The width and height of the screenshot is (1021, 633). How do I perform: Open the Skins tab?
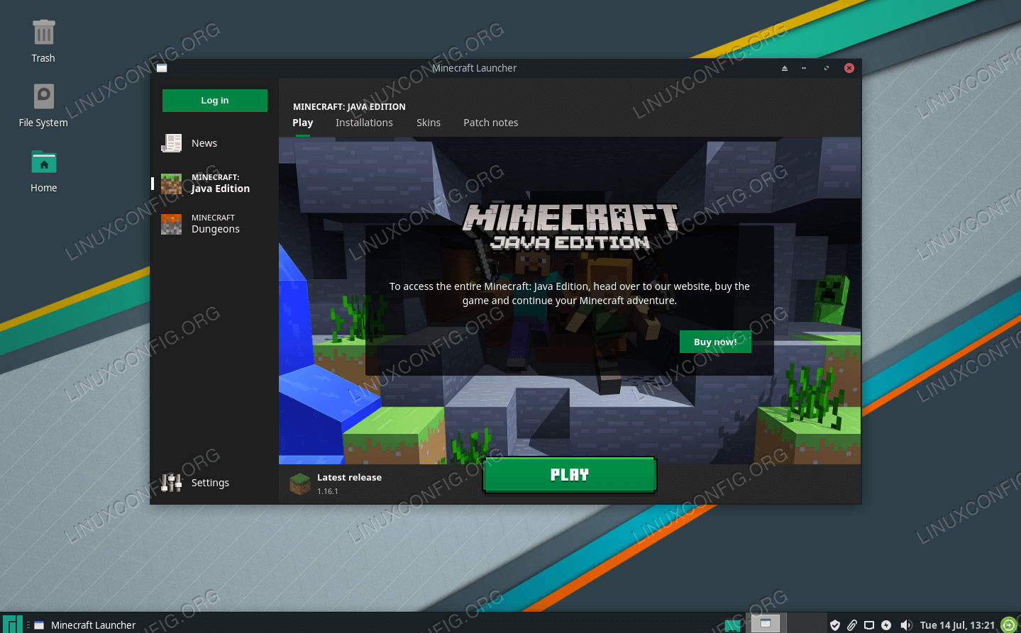coord(429,123)
